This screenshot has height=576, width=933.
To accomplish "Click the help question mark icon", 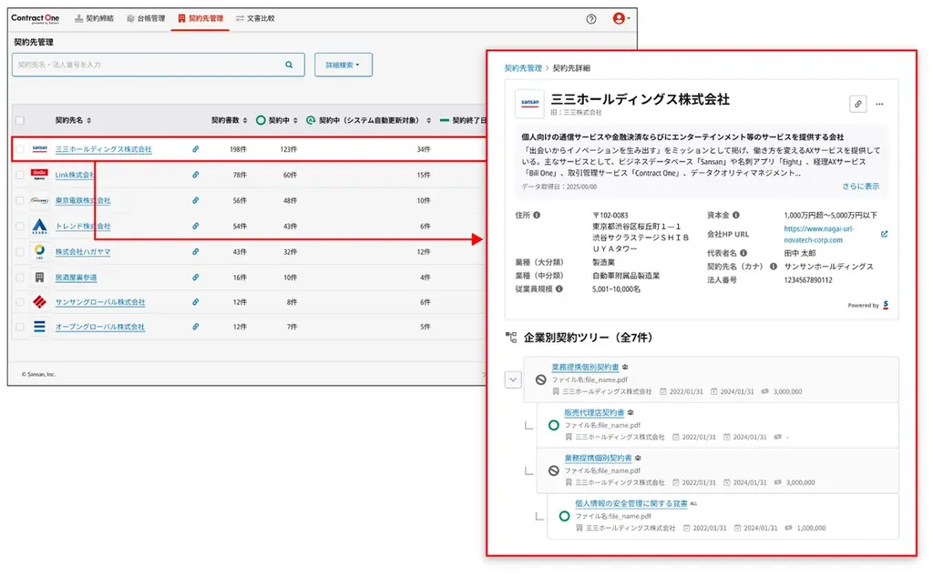I will [593, 18].
